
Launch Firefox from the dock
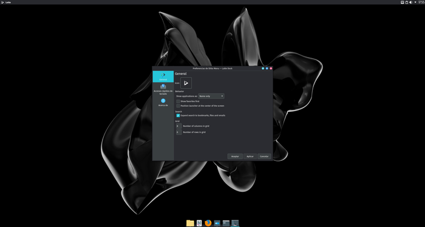[208, 223]
